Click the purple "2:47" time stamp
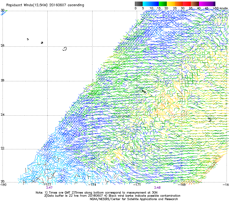The image size is (229, 201). 50,188
